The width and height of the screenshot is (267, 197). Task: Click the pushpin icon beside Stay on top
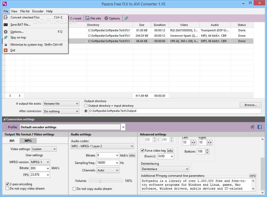(x=6, y=37)
